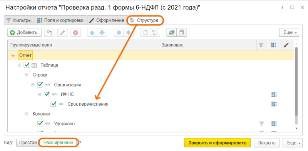
Task: Click the red delete item toolbar icon
Action: (75, 33)
